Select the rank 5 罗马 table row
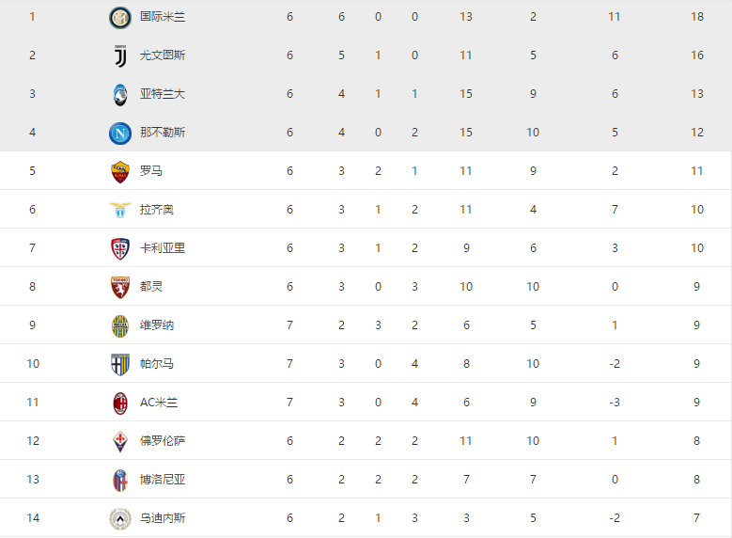Viewport: 732px width, 538px height. coord(366,170)
